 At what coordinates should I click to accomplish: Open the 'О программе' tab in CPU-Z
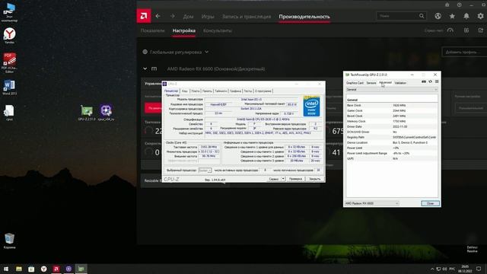263,91
